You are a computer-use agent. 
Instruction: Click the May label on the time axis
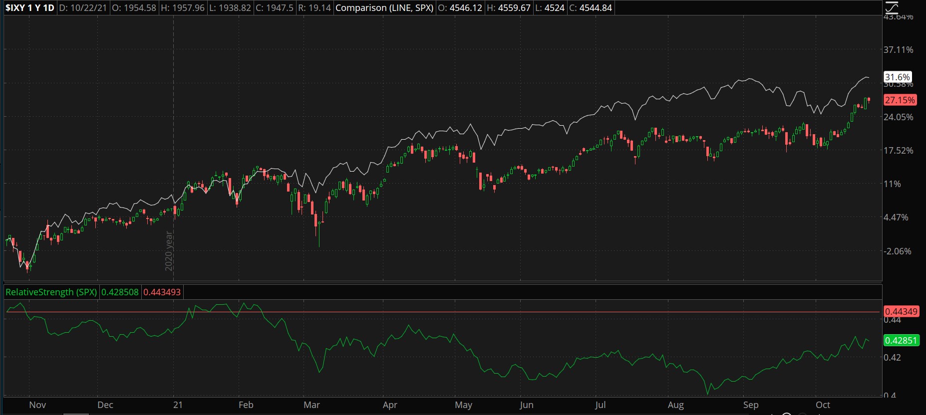click(x=464, y=405)
